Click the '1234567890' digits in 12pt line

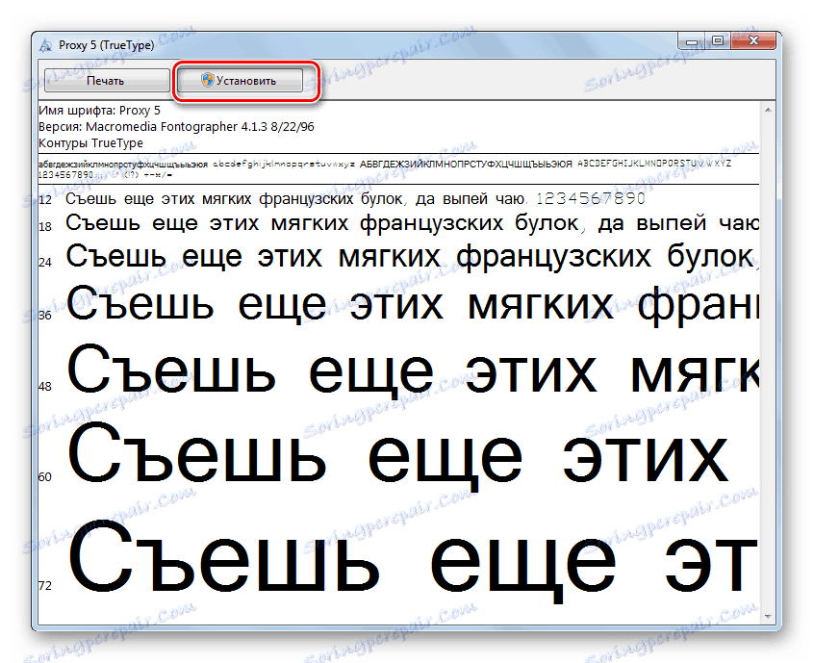(x=590, y=199)
